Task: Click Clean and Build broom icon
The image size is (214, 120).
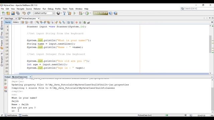Action: coord(70,13)
